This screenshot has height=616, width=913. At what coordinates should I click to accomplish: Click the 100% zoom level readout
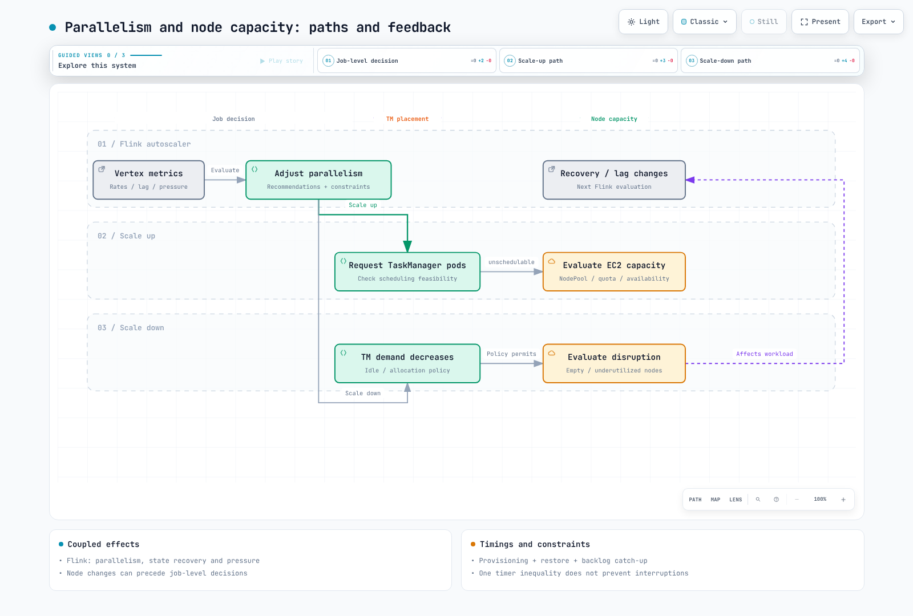click(x=820, y=500)
